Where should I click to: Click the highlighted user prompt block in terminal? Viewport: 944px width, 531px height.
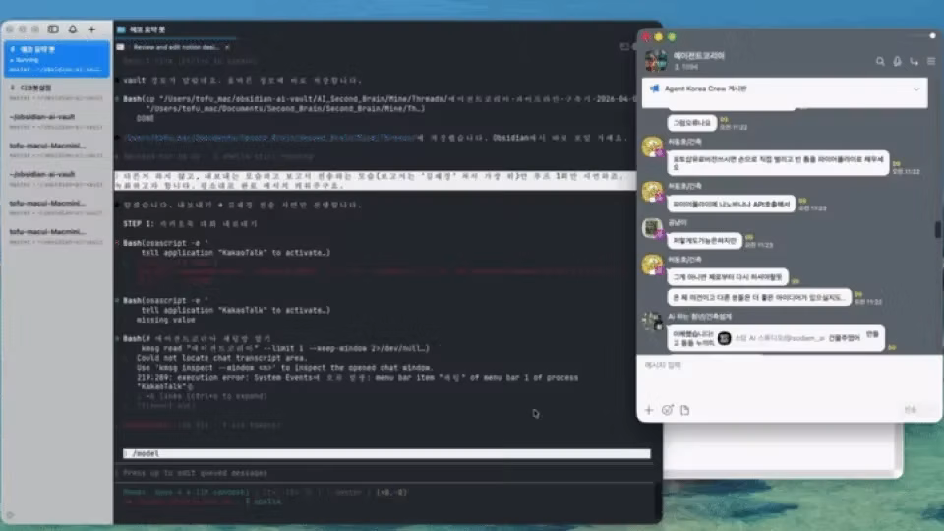click(x=375, y=181)
